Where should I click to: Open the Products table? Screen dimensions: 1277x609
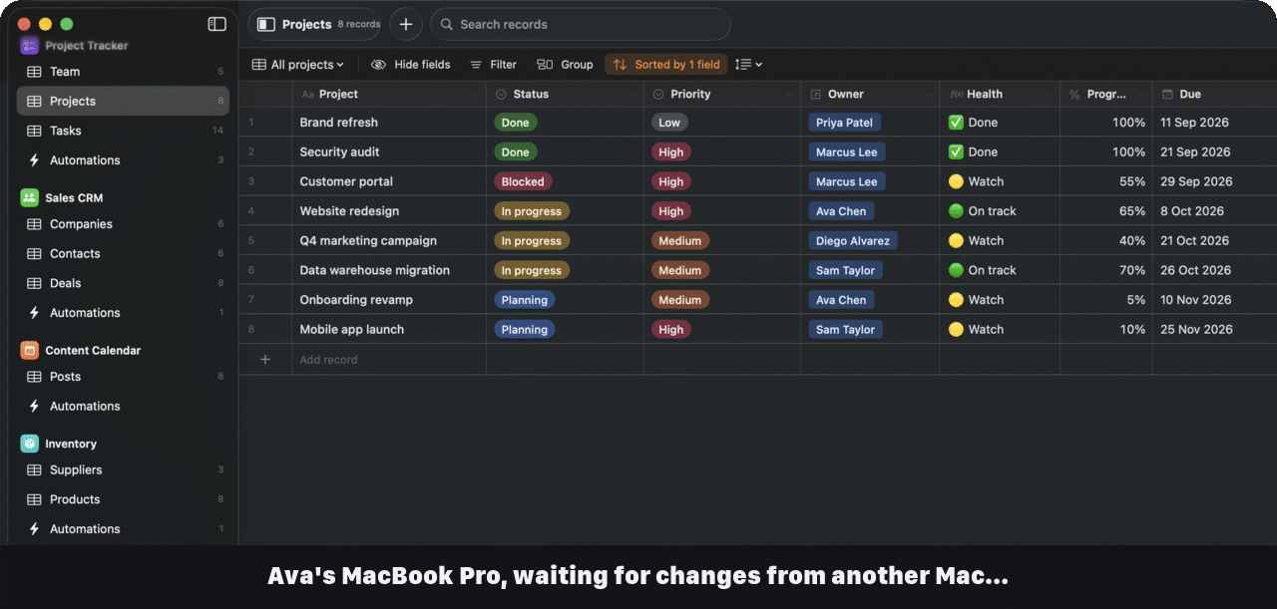pyautogui.click(x=124, y=499)
